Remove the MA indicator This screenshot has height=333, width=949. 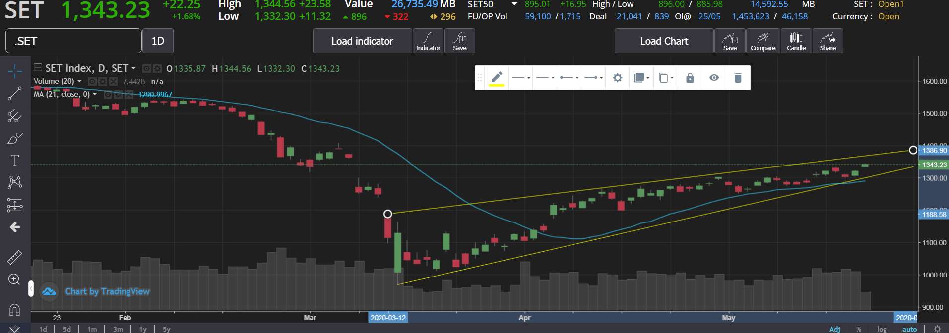pyautogui.click(x=129, y=94)
